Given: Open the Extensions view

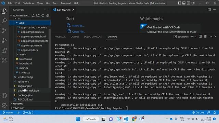Looking at the screenshot, I should (x=4, y=50).
